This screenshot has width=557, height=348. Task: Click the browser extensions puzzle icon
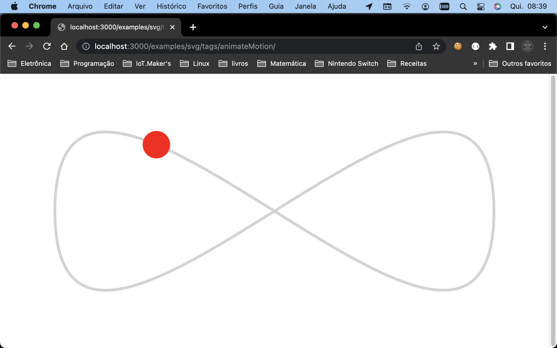click(x=493, y=46)
